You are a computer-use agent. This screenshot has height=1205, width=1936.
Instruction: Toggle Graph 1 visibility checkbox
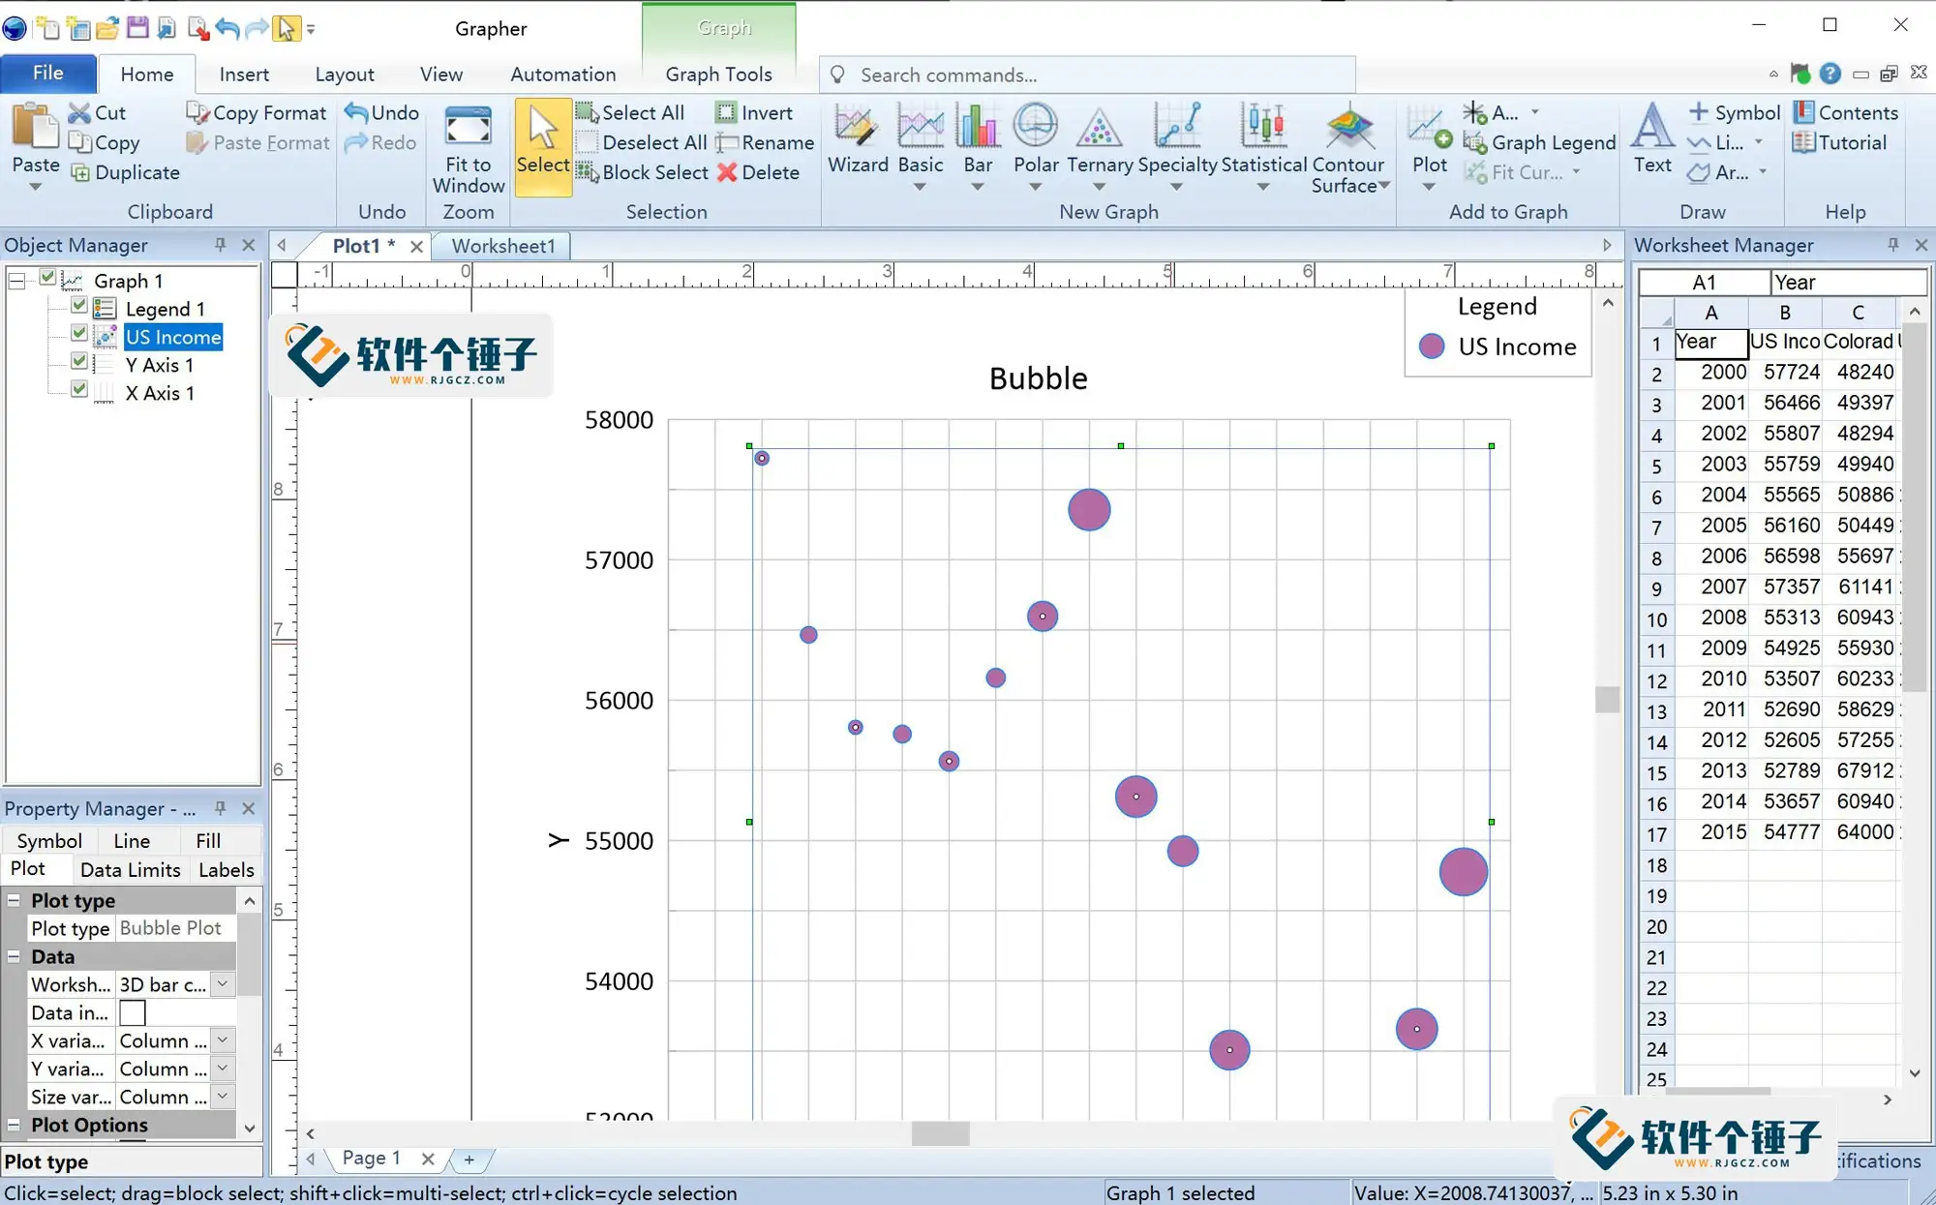pos(47,279)
